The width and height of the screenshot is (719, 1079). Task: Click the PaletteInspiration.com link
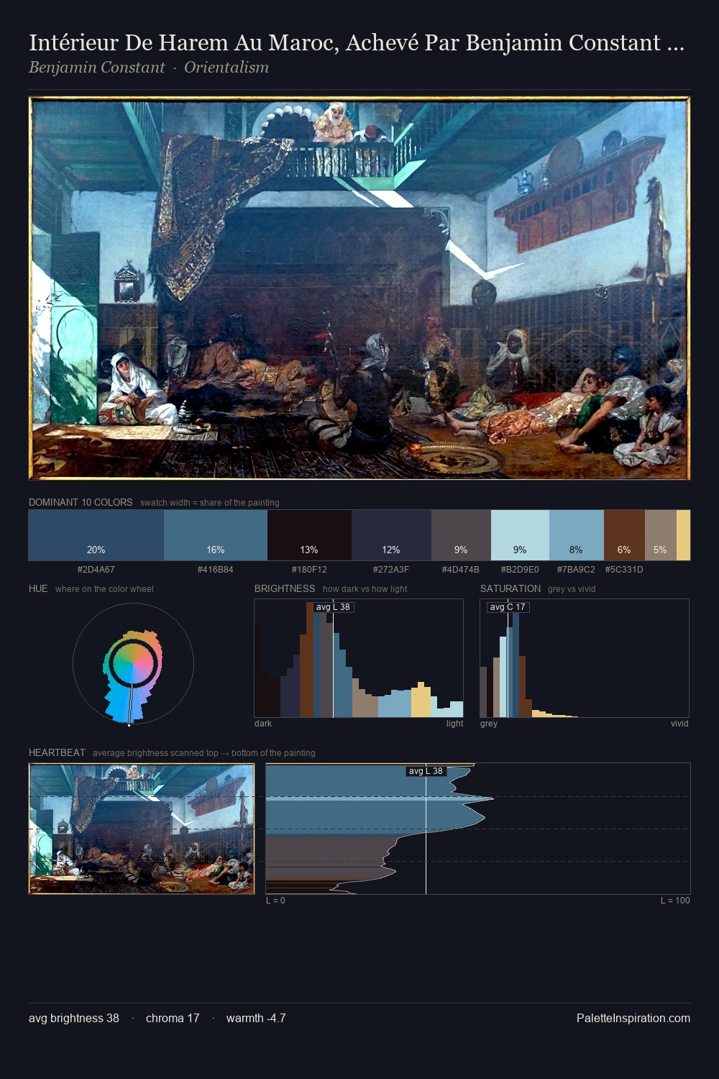[x=633, y=1018]
